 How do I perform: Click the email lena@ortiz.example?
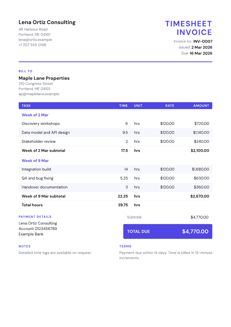pos(35,40)
